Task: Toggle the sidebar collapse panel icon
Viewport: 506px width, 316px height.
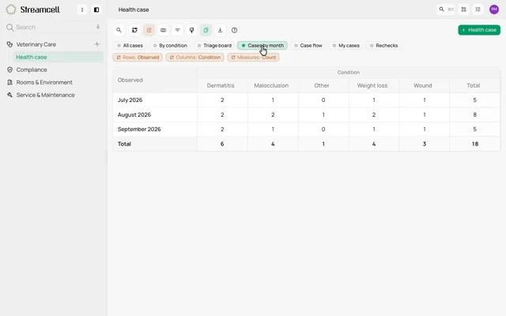Action: pos(96,9)
